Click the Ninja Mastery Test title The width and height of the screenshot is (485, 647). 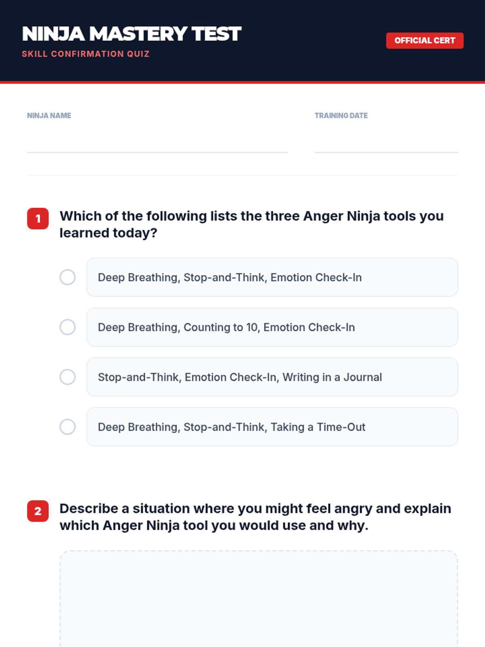132,34
